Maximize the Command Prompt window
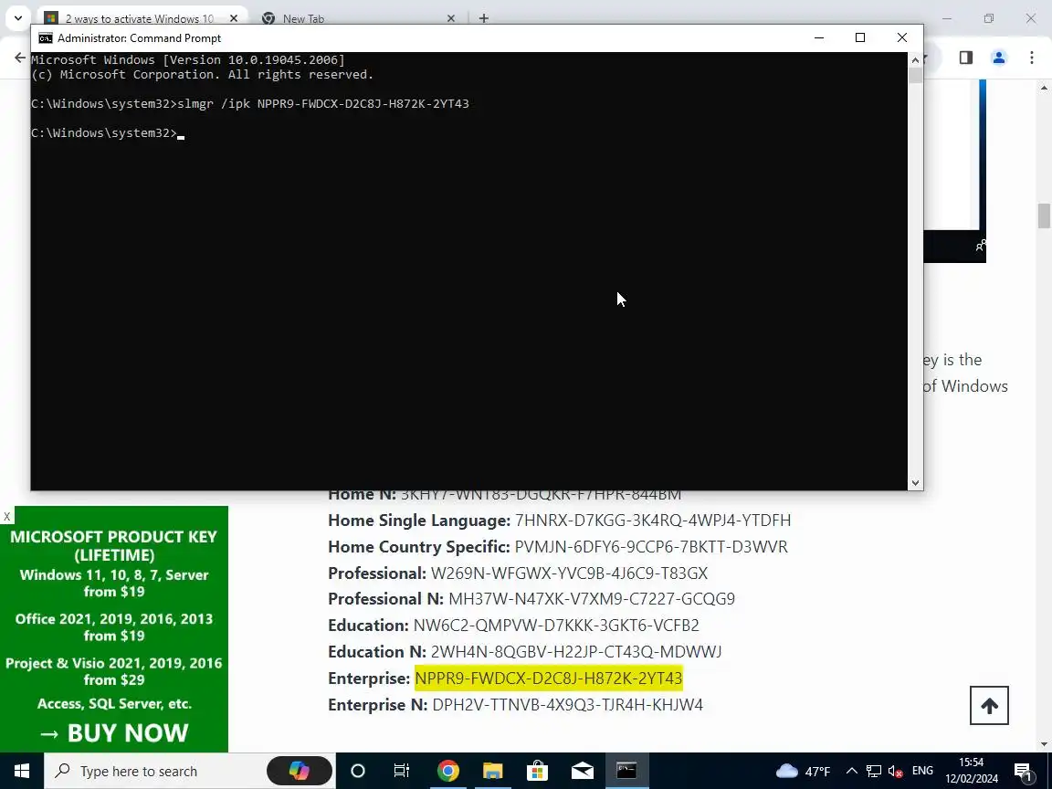The image size is (1052, 789). point(860,37)
